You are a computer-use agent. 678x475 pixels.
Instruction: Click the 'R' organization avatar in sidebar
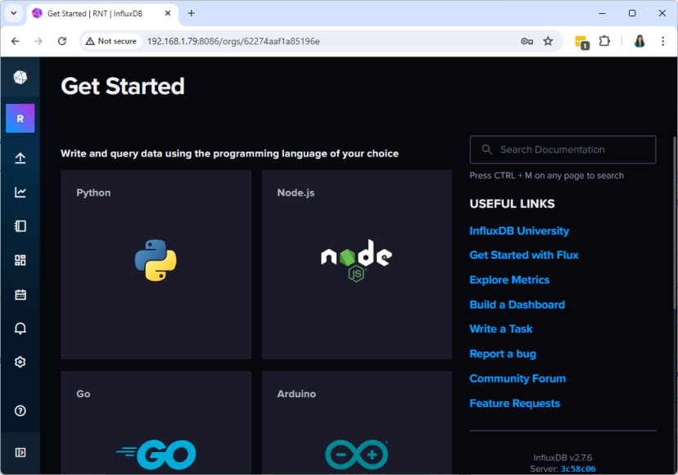pos(20,118)
